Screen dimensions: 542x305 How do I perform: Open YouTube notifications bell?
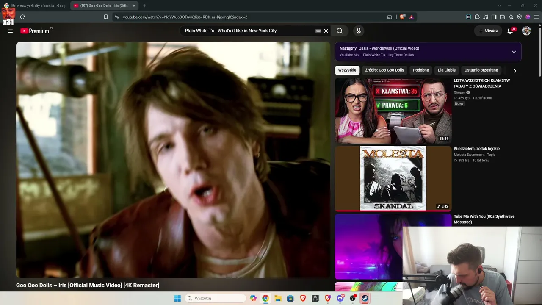(510, 31)
